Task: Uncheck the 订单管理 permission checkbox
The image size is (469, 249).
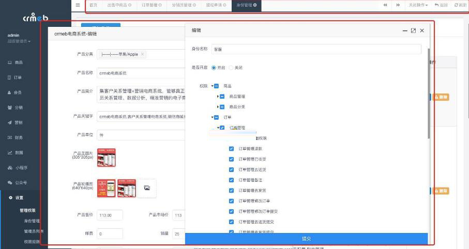Action: 222,128
